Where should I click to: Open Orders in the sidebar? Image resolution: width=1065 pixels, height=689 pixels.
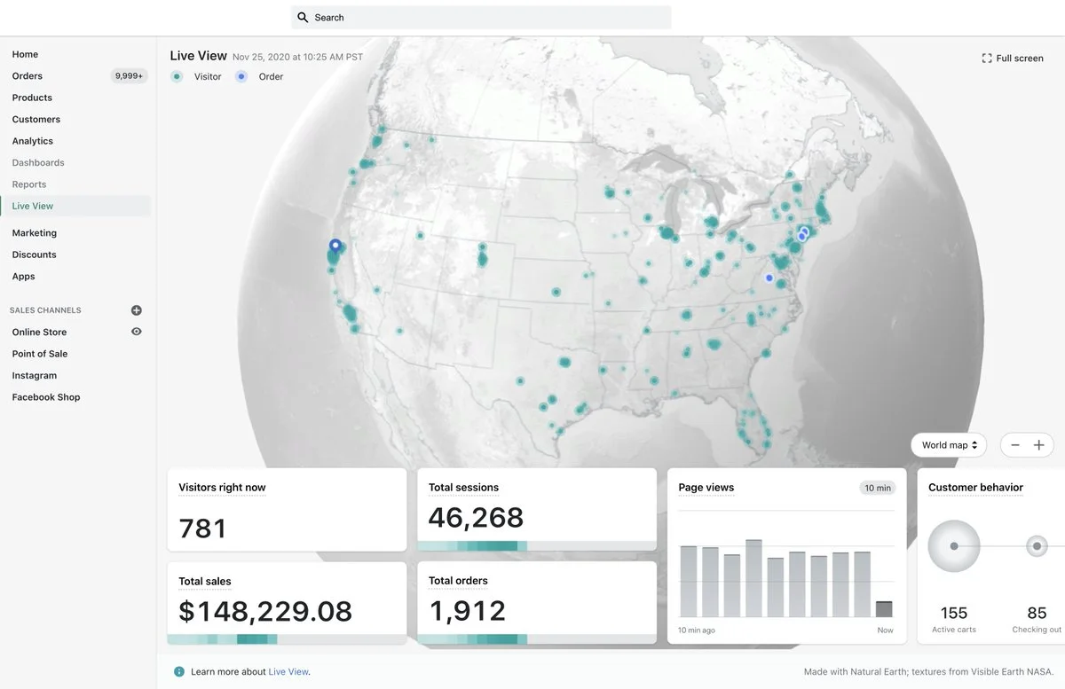click(x=28, y=76)
